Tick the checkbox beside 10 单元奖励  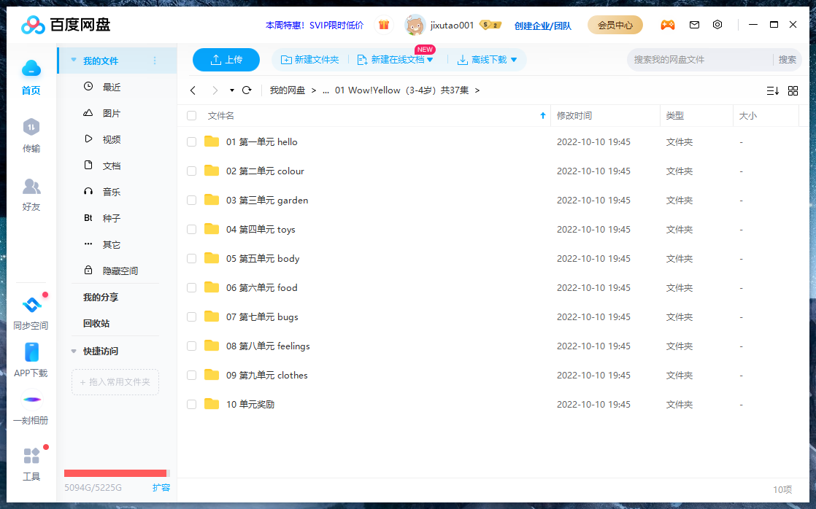point(191,404)
